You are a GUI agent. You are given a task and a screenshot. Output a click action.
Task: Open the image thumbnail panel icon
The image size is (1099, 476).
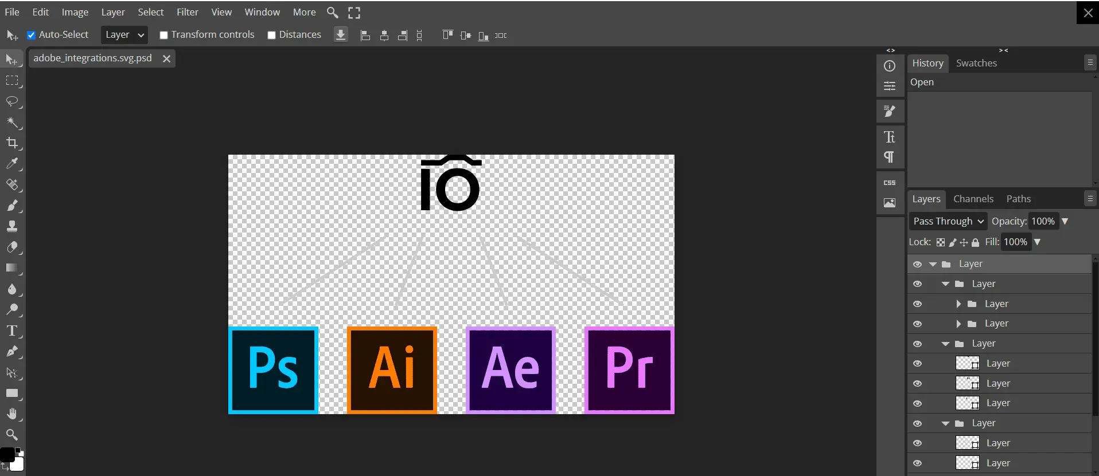click(x=890, y=203)
